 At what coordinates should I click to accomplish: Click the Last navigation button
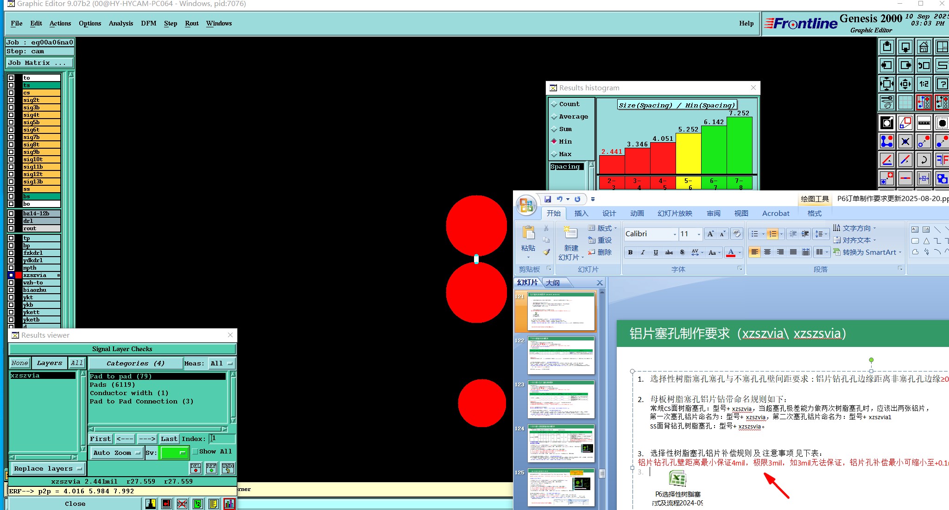coord(169,439)
